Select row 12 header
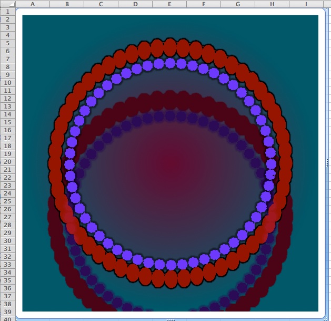This screenshot has width=331, height=321. click(x=7, y=99)
